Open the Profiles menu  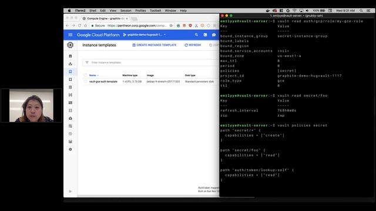click(x=140, y=11)
